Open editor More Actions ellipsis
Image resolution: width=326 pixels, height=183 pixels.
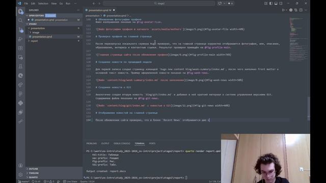pos(306,10)
